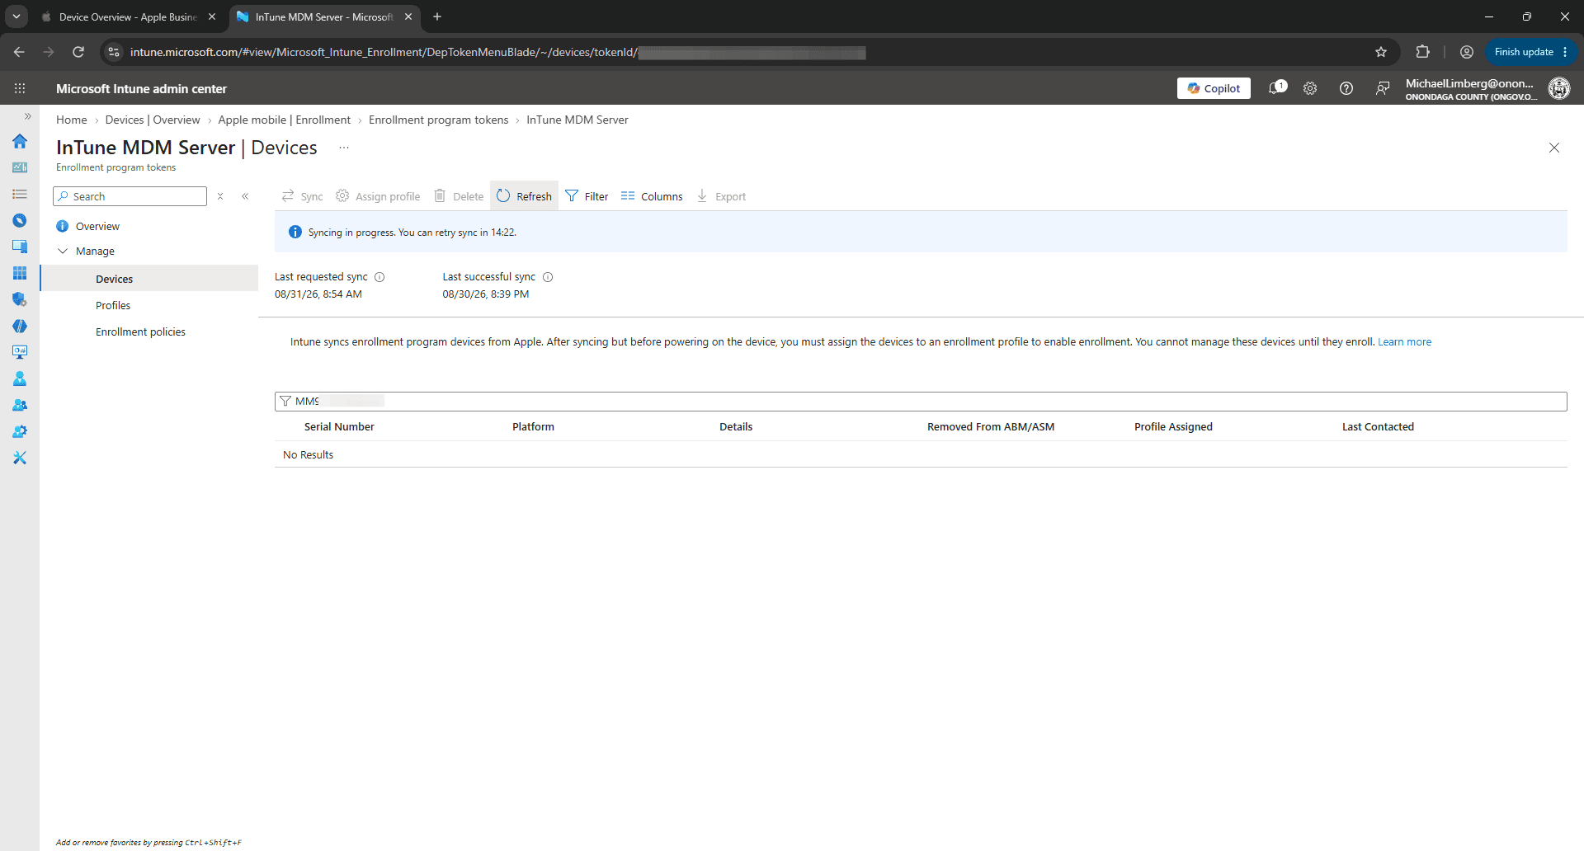Open Feedback icon in the header
The image size is (1584, 851).
(x=1383, y=88)
